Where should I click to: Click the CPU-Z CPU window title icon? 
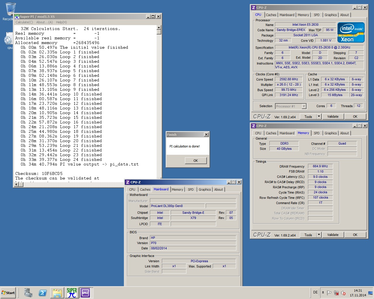coord(253,8)
